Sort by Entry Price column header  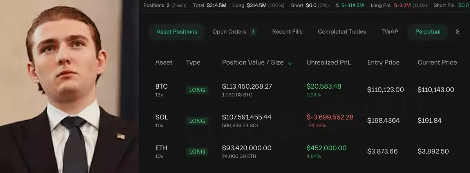pos(383,62)
